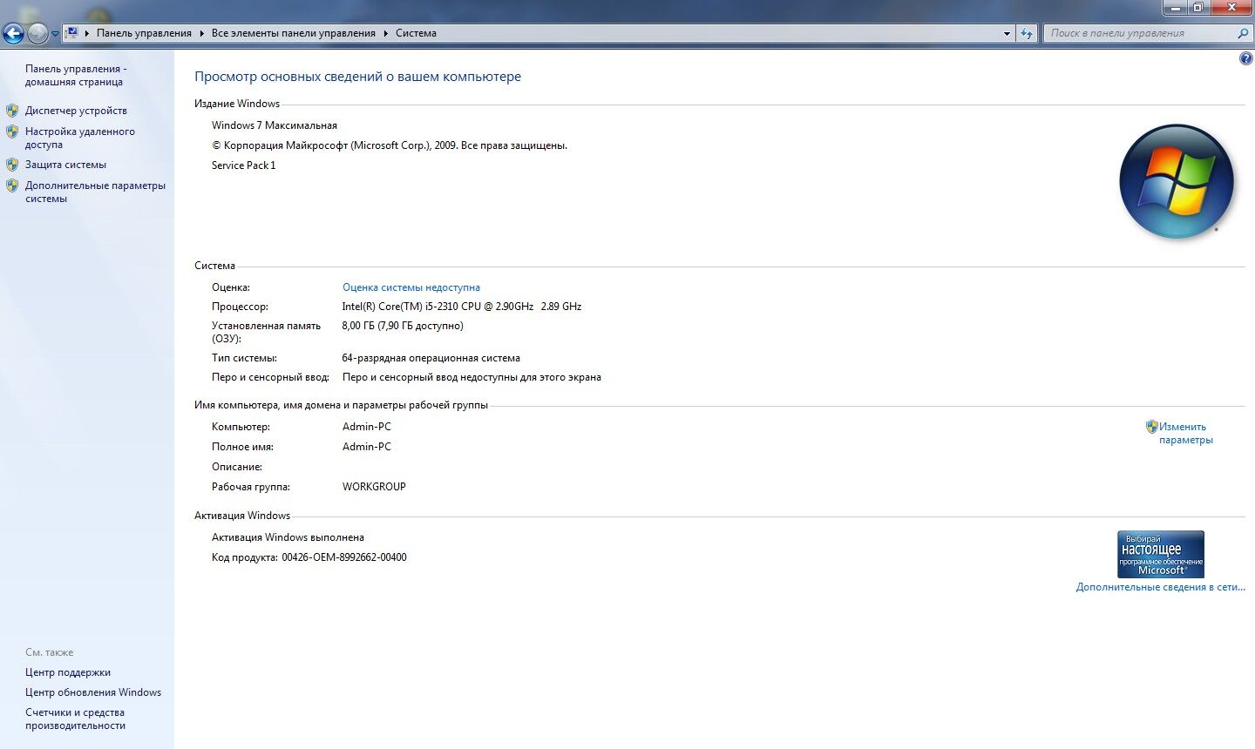Image resolution: width=1255 pixels, height=749 pixels.
Task: Open the recent pages dropdown arrow
Action: [x=56, y=34]
